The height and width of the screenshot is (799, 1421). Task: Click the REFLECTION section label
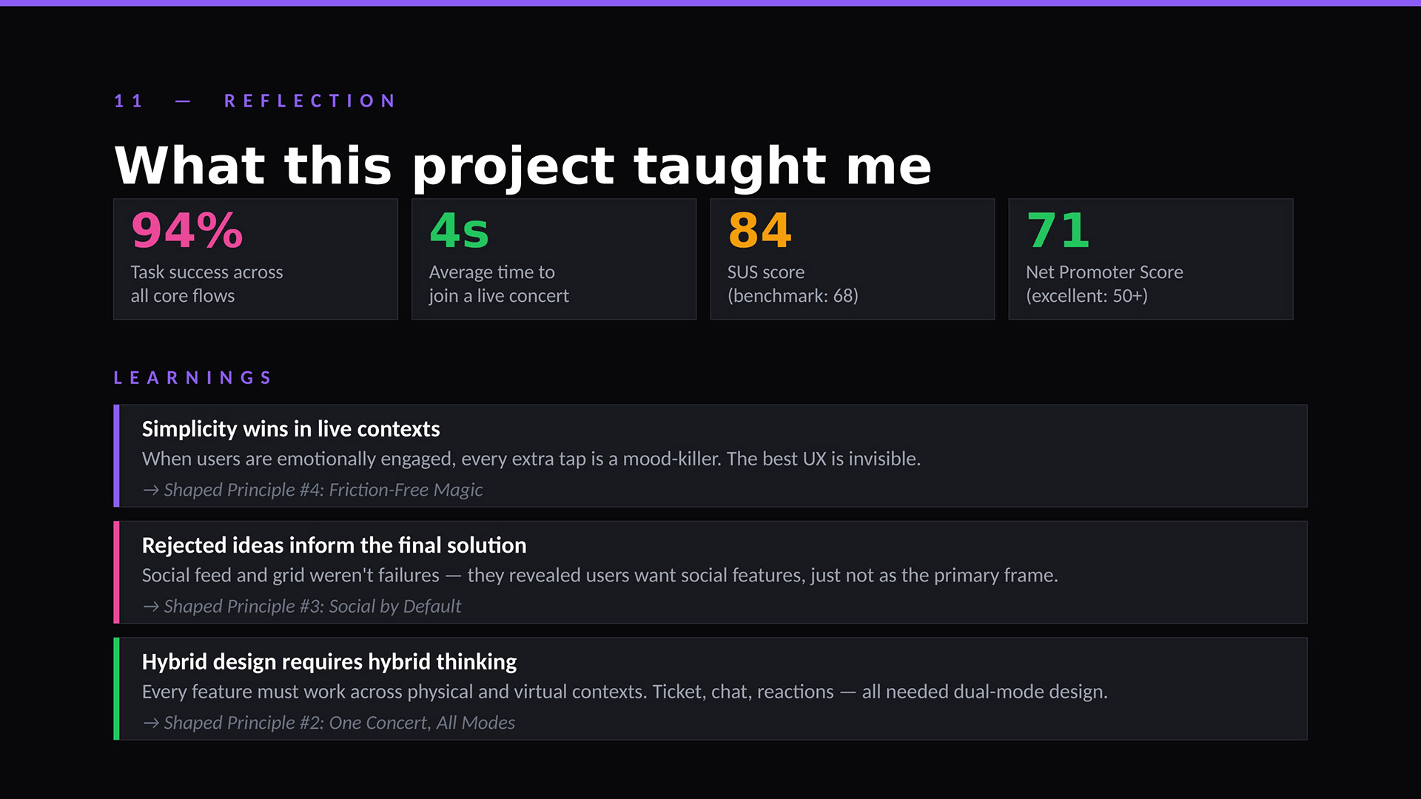[310, 101]
